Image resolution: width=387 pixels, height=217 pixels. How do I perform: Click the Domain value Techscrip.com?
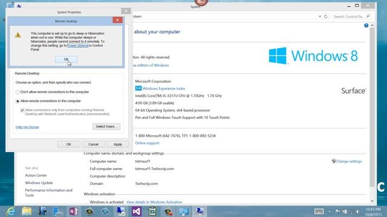point(146,183)
